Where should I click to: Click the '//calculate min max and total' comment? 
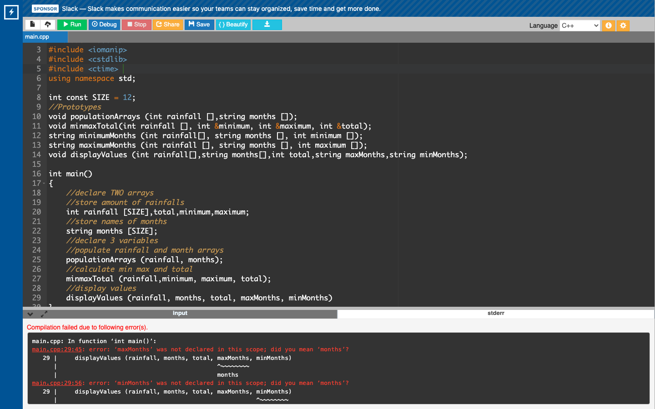click(x=129, y=269)
